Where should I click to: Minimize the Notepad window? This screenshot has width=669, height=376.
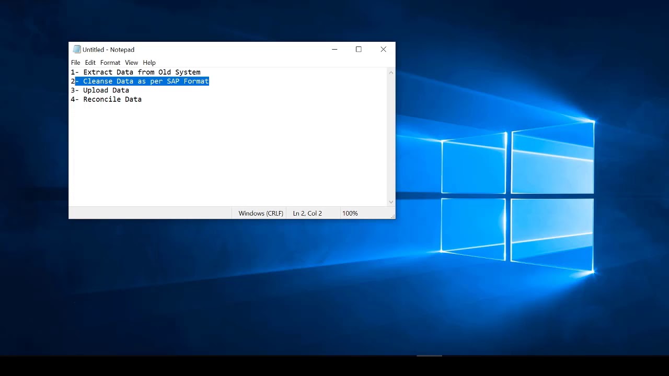pos(334,50)
